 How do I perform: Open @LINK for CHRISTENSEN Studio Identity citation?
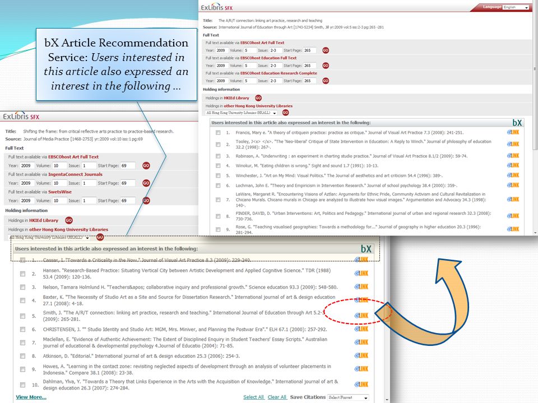click(x=361, y=329)
